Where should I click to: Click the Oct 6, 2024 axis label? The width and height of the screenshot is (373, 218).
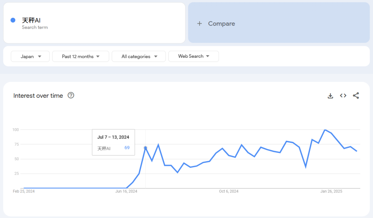pyautogui.click(x=229, y=191)
